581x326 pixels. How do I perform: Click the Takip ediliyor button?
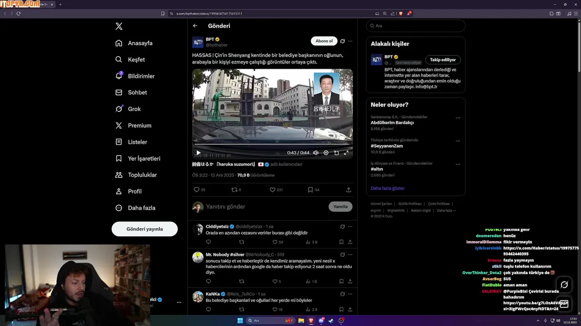tap(443, 60)
